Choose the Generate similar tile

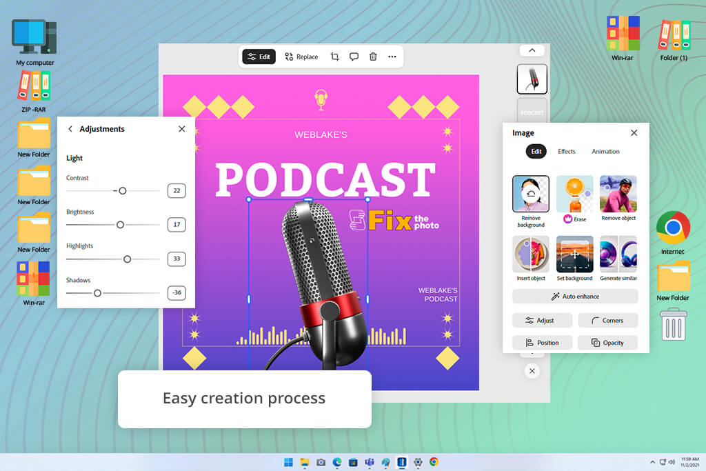click(618, 259)
